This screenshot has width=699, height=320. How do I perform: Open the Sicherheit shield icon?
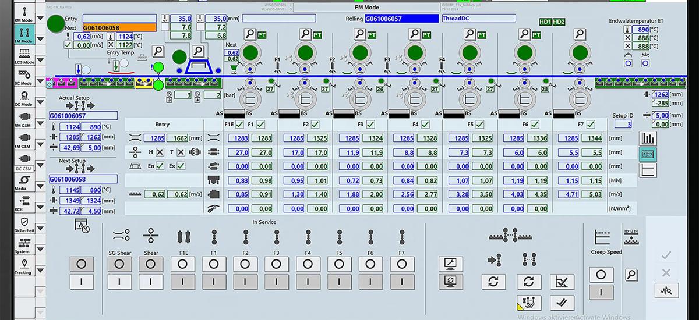point(23,225)
